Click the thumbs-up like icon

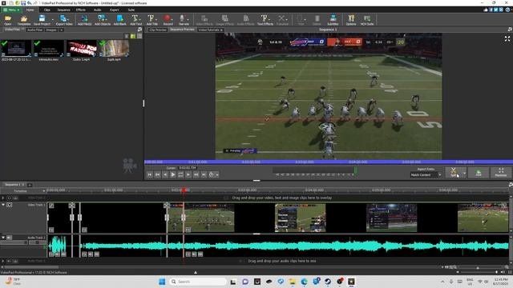click(486, 10)
